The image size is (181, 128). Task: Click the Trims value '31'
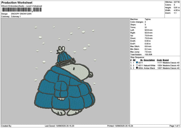click(x=146, y=27)
